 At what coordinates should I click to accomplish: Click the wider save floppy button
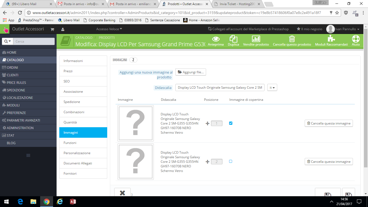coord(328,192)
